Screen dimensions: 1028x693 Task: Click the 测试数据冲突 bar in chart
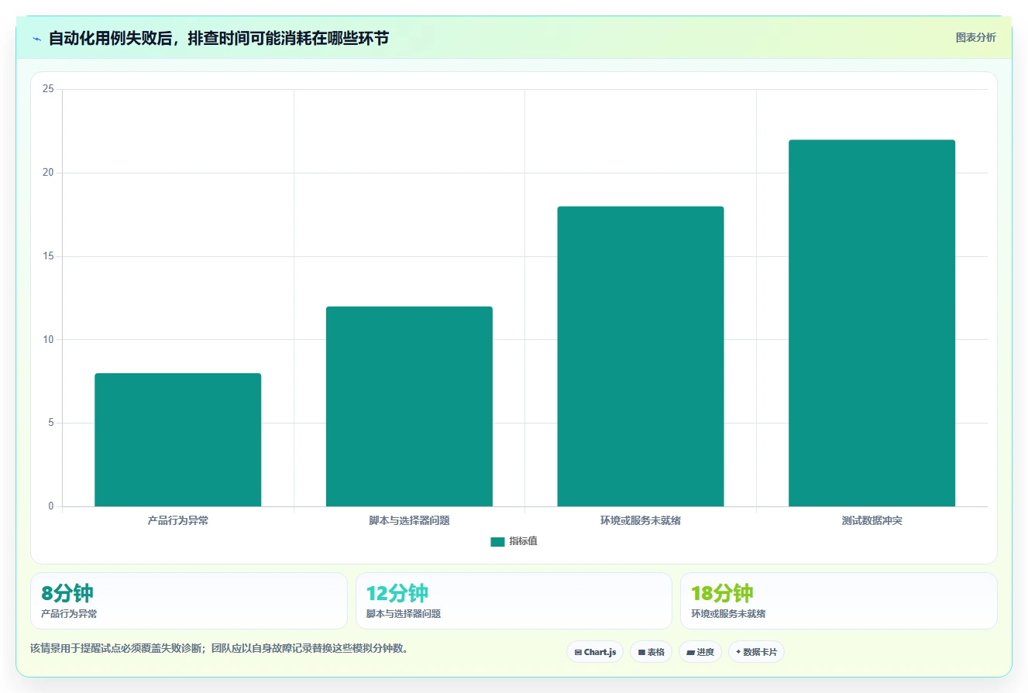(x=872, y=323)
